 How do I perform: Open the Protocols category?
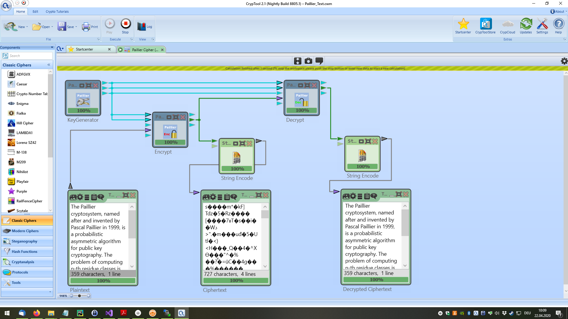point(27,272)
